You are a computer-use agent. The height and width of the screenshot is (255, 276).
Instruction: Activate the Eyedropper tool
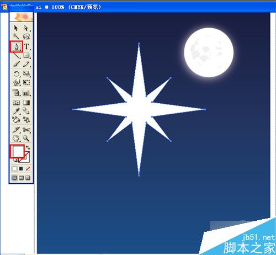[x=17, y=111]
